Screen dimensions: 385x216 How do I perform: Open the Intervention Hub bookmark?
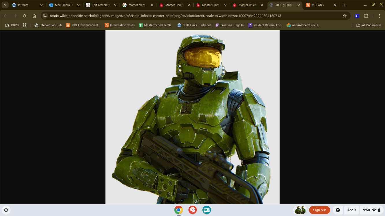48,25
